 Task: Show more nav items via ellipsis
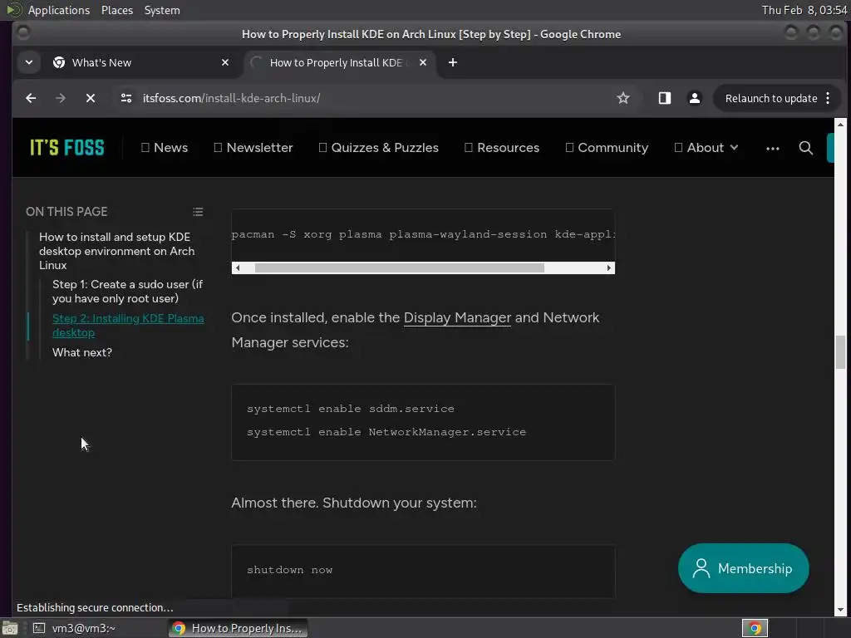coord(773,148)
